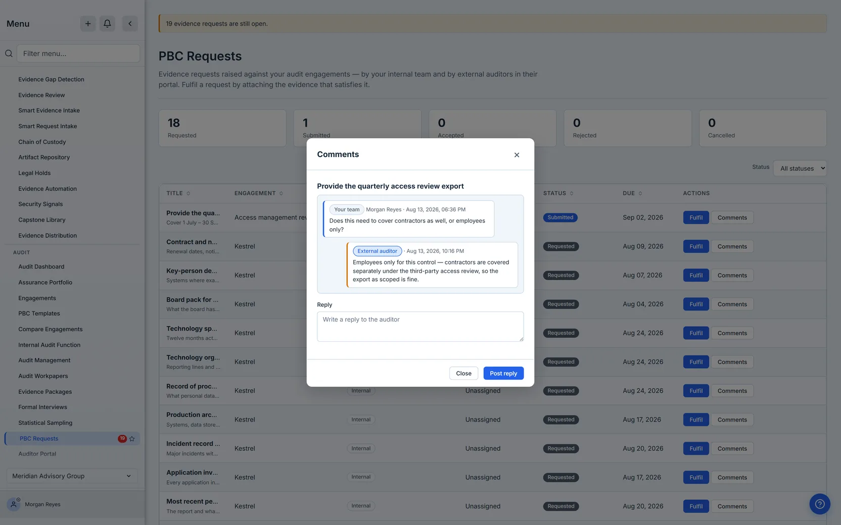This screenshot has height=525, width=841.
Task: Click the plus icon beside Menu
Action: pos(88,24)
